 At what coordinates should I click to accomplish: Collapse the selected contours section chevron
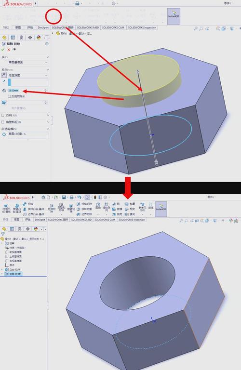(48, 129)
